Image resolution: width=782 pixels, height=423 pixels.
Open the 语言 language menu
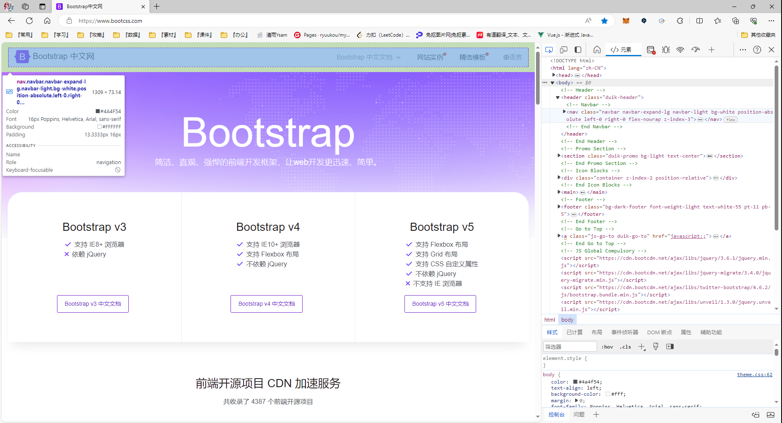(512, 57)
